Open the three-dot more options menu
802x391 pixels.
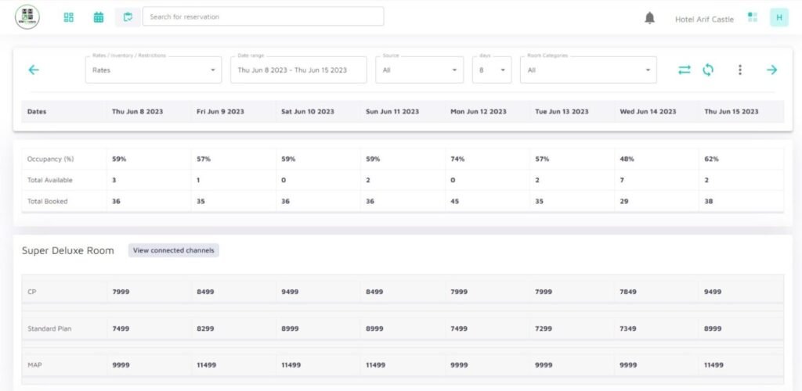point(739,70)
